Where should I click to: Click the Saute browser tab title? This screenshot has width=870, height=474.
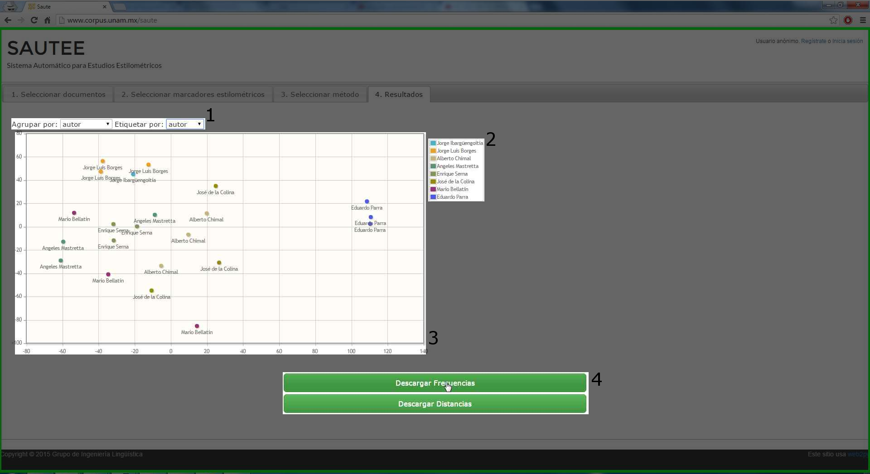[x=44, y=7]
